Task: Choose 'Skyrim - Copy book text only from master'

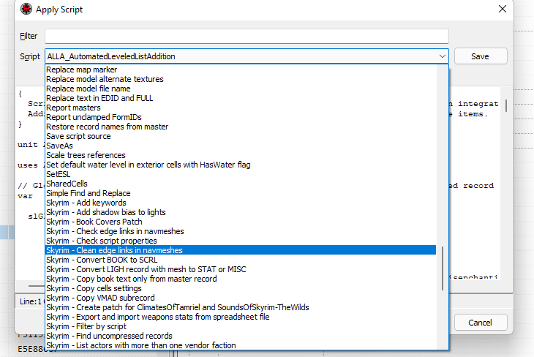Action: click(x=241, y=279)
